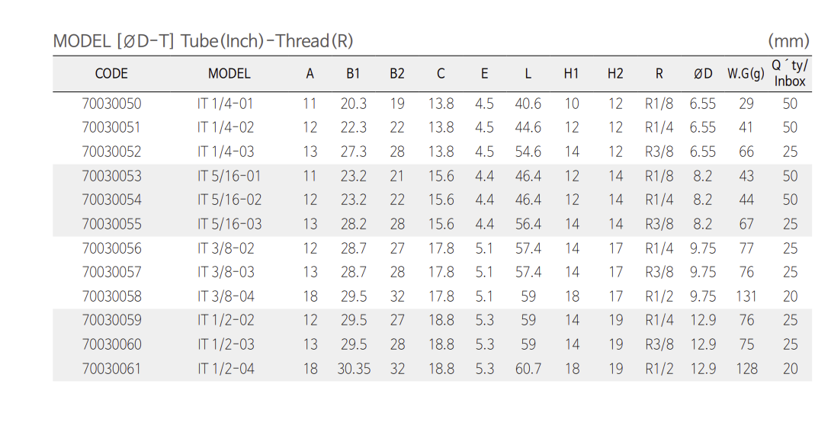The height and width of the screenshot is (435, 831).
Task: Select model cell IT 3/8-04
Action: (x=226, y=296)
